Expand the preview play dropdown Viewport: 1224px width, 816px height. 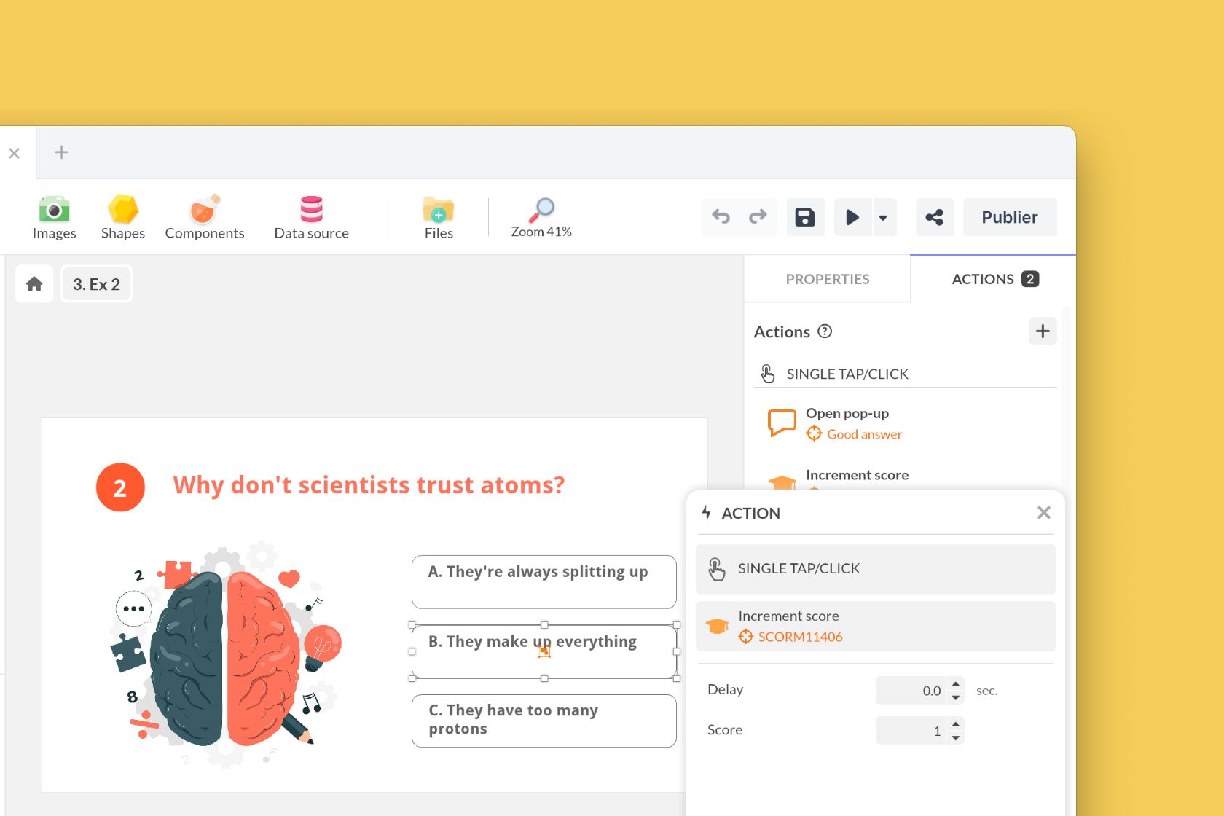(883, 216)
